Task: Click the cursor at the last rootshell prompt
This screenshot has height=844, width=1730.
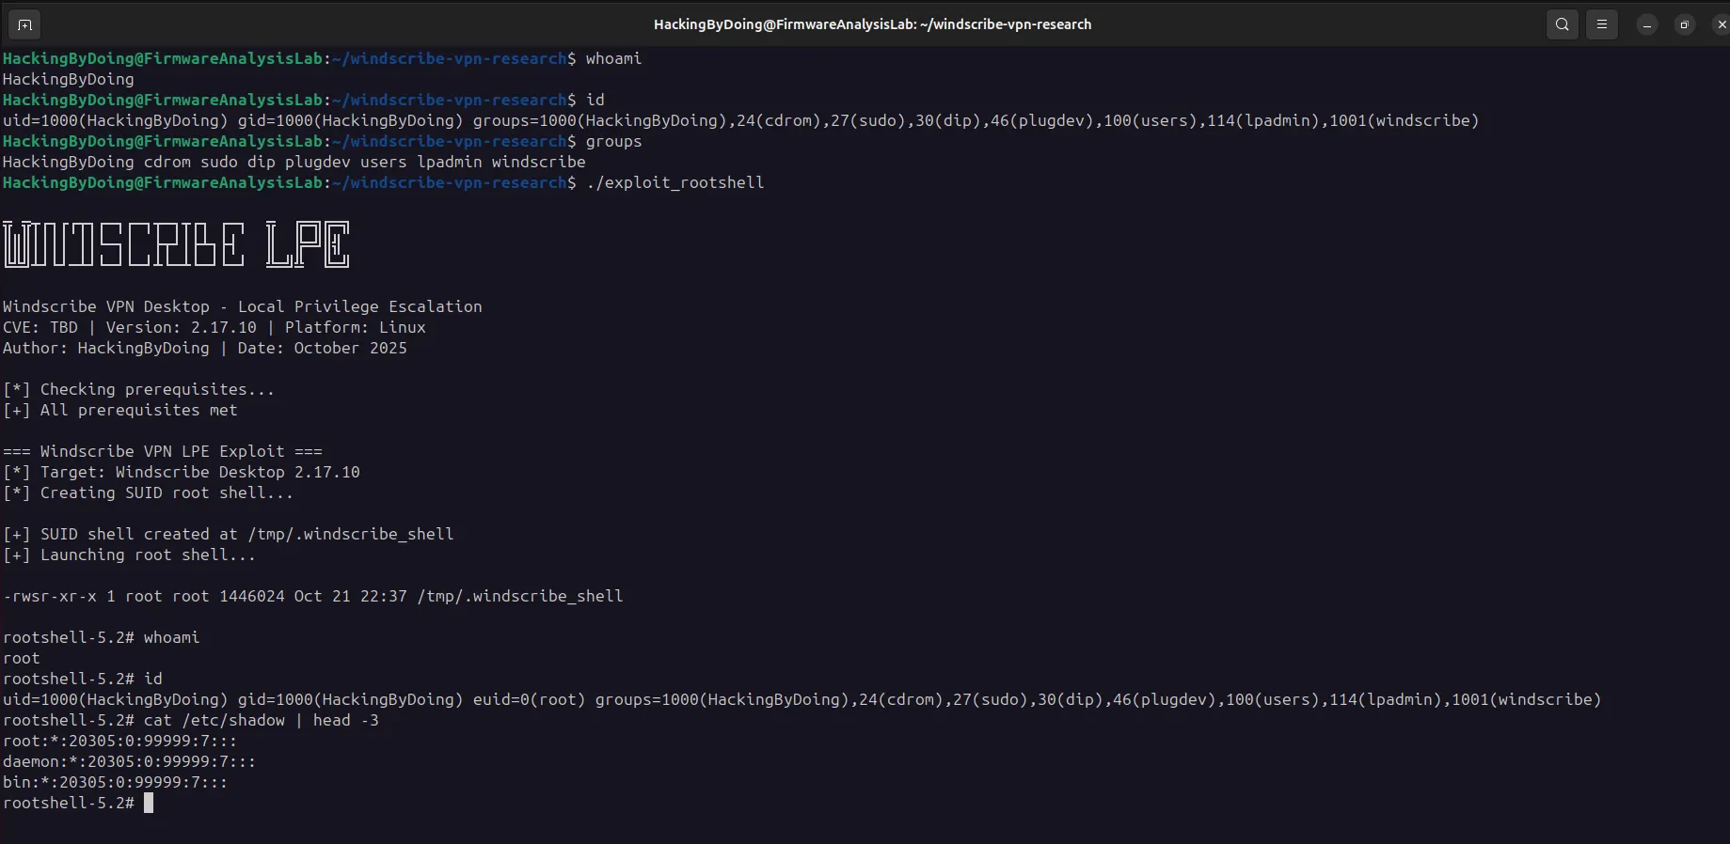Action: (149, 803)
